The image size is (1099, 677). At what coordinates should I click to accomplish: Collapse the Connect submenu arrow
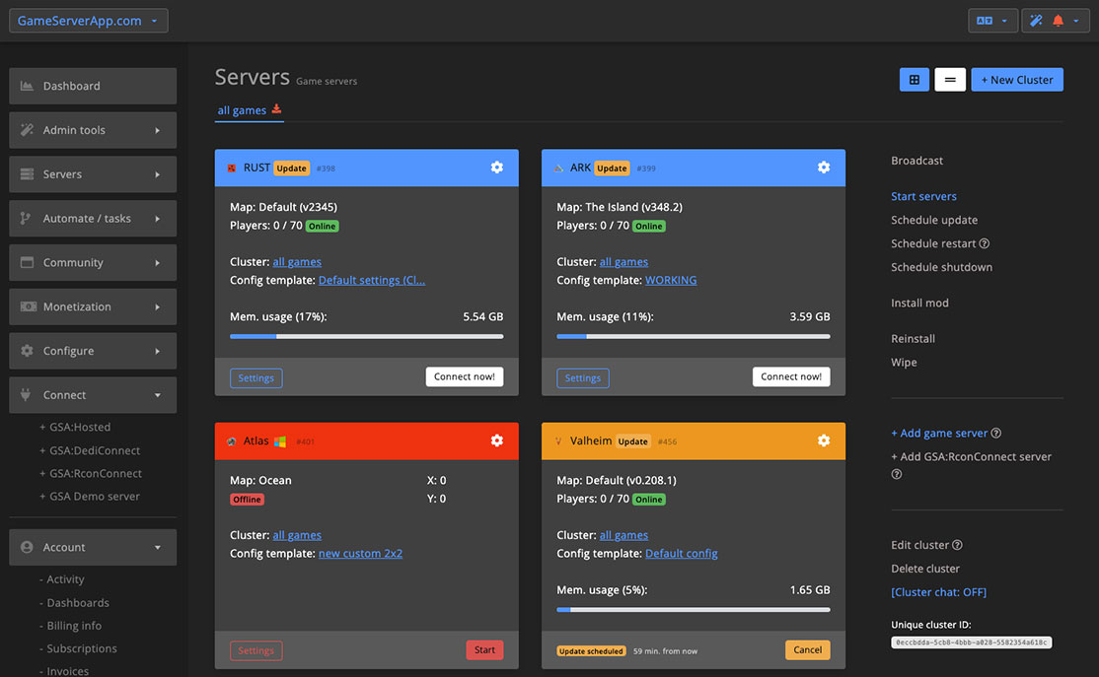click(x=157, y=395)
